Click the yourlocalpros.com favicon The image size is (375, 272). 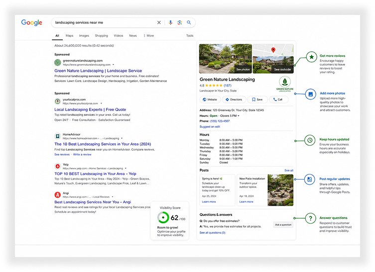(x=57, y=101)
